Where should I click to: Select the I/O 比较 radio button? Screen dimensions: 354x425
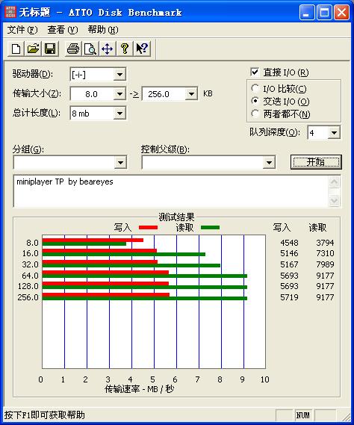pyautogui.click(x=255, y=88)
